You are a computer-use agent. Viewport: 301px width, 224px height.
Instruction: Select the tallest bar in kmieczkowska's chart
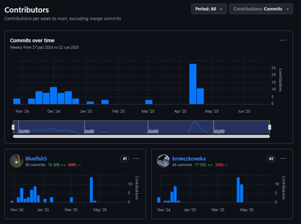(238, 190)
